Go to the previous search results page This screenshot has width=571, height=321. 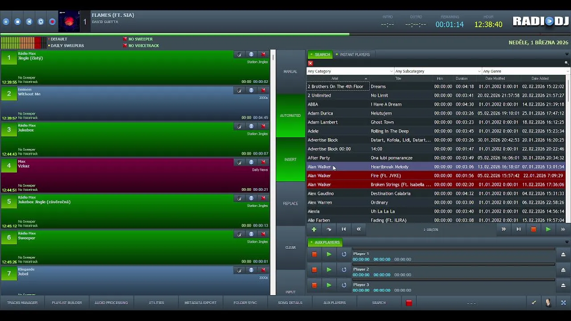point(359,230)
